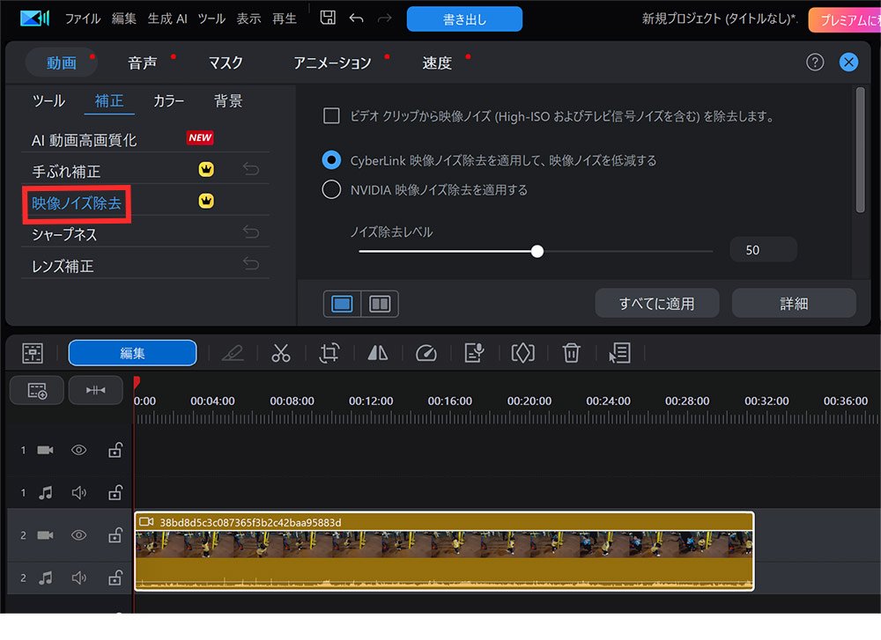
Task: Click the flip mirror tool icon
Action: (378, 353)
